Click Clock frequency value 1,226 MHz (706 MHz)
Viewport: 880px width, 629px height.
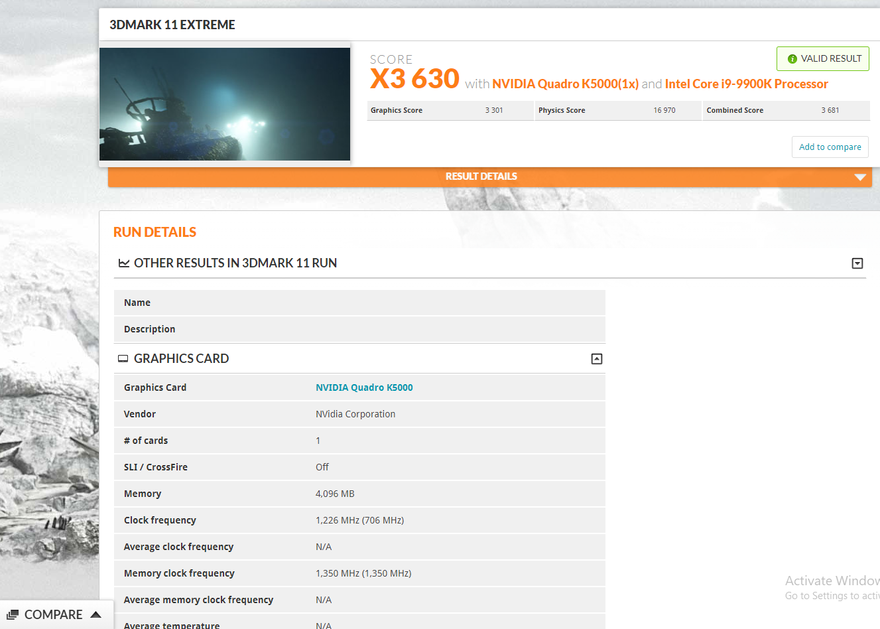pyautogui.click(x=359, y=520)
